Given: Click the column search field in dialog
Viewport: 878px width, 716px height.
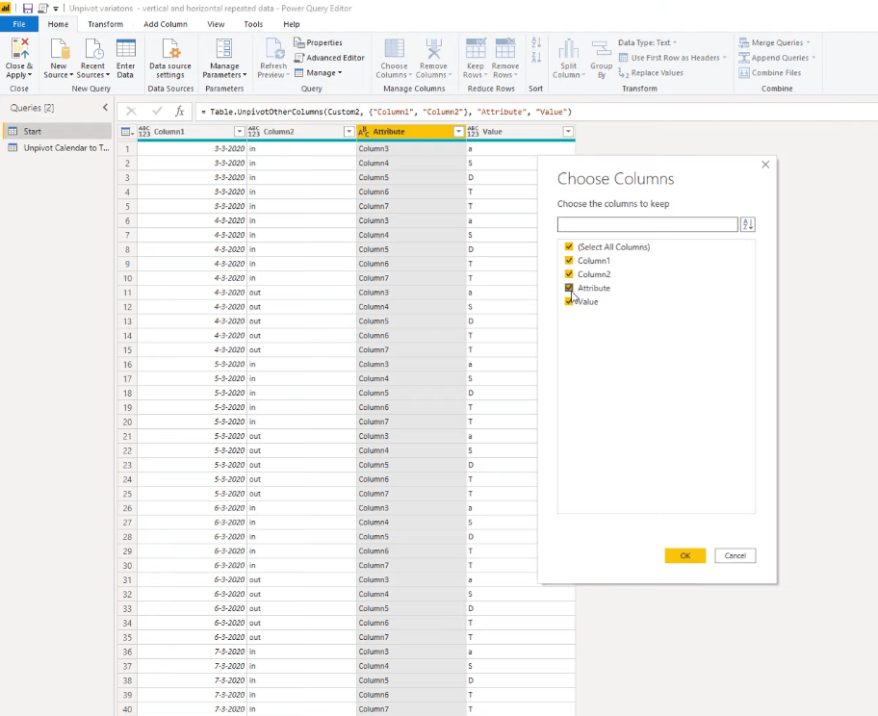Looking at the screenshot, I should click(x=647, y=224).
